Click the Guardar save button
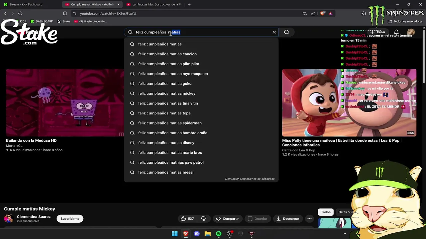Image resolution: width=426 pixels, height=239 pixels. 257,219
